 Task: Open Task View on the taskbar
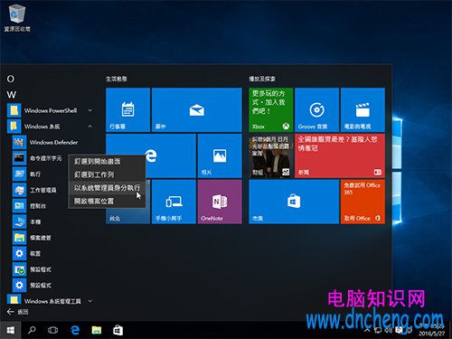coord(53,330)
